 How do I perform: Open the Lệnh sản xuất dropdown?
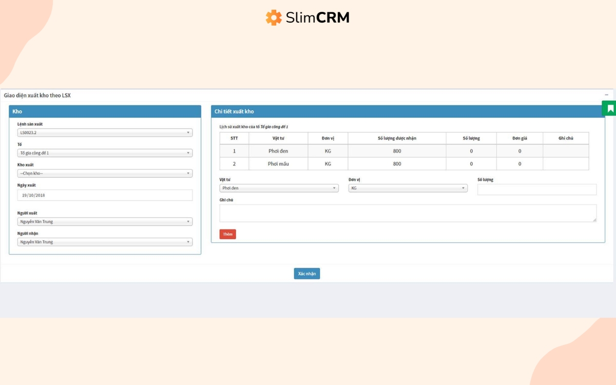tap(105, 132)
